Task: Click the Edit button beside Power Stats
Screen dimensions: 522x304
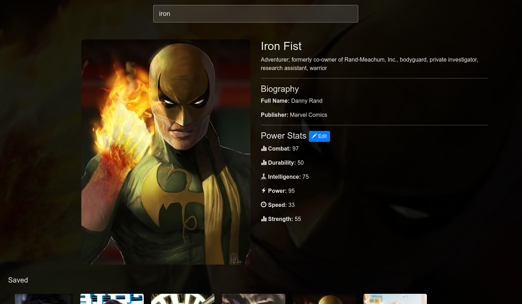Action: (319, 136)
